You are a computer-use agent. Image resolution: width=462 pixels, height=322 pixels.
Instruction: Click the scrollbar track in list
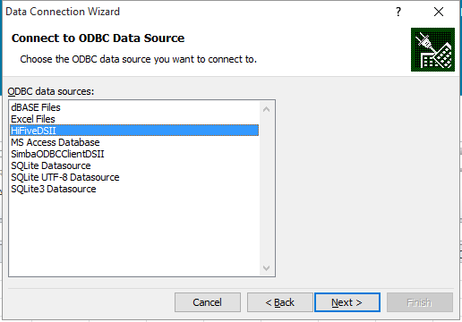point(267,189)
